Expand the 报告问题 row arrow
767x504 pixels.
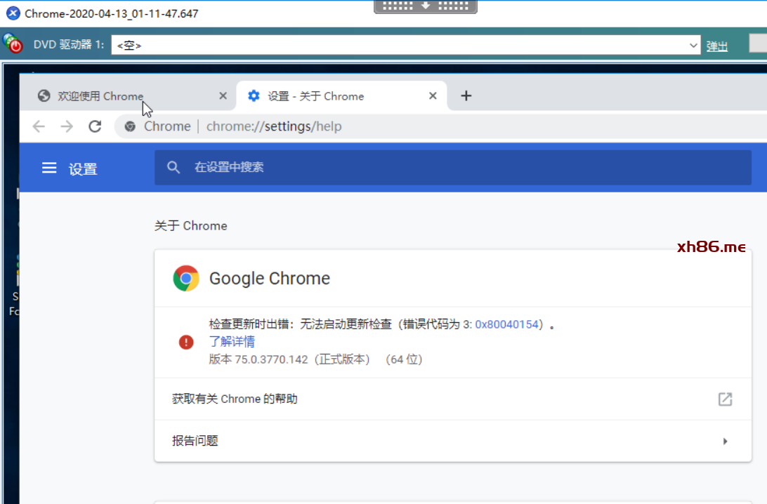725,442
